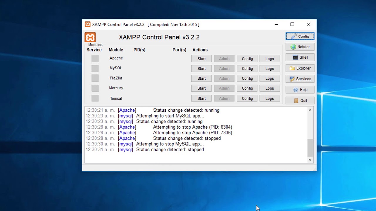This screenshot has height=211, width=376.
Task: Open Config for MySQL row
Action: [247, 69]
